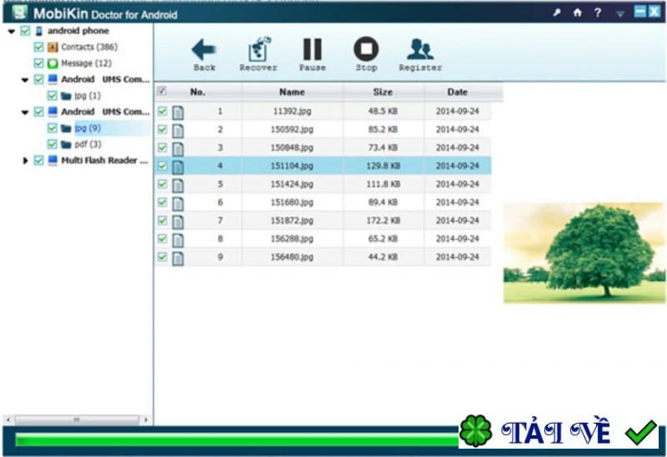Select the pdf (3) tree item
The image size is (667, 457).
(88, 144)
